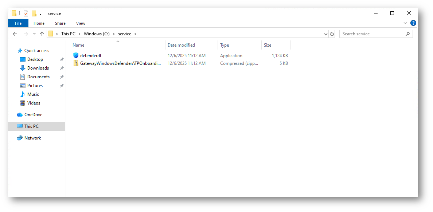
Task: Open Videos in the navigation pane
Action: point(34,103)
